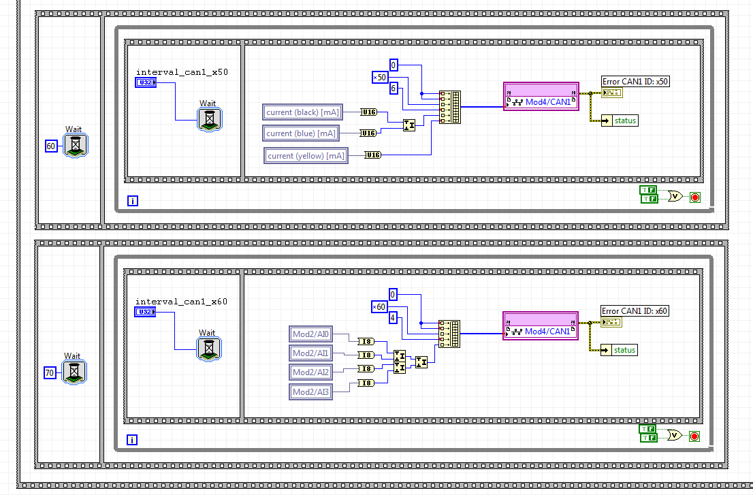
Task: Select the x60 hex constant
Action: click(x=379, y=307)
